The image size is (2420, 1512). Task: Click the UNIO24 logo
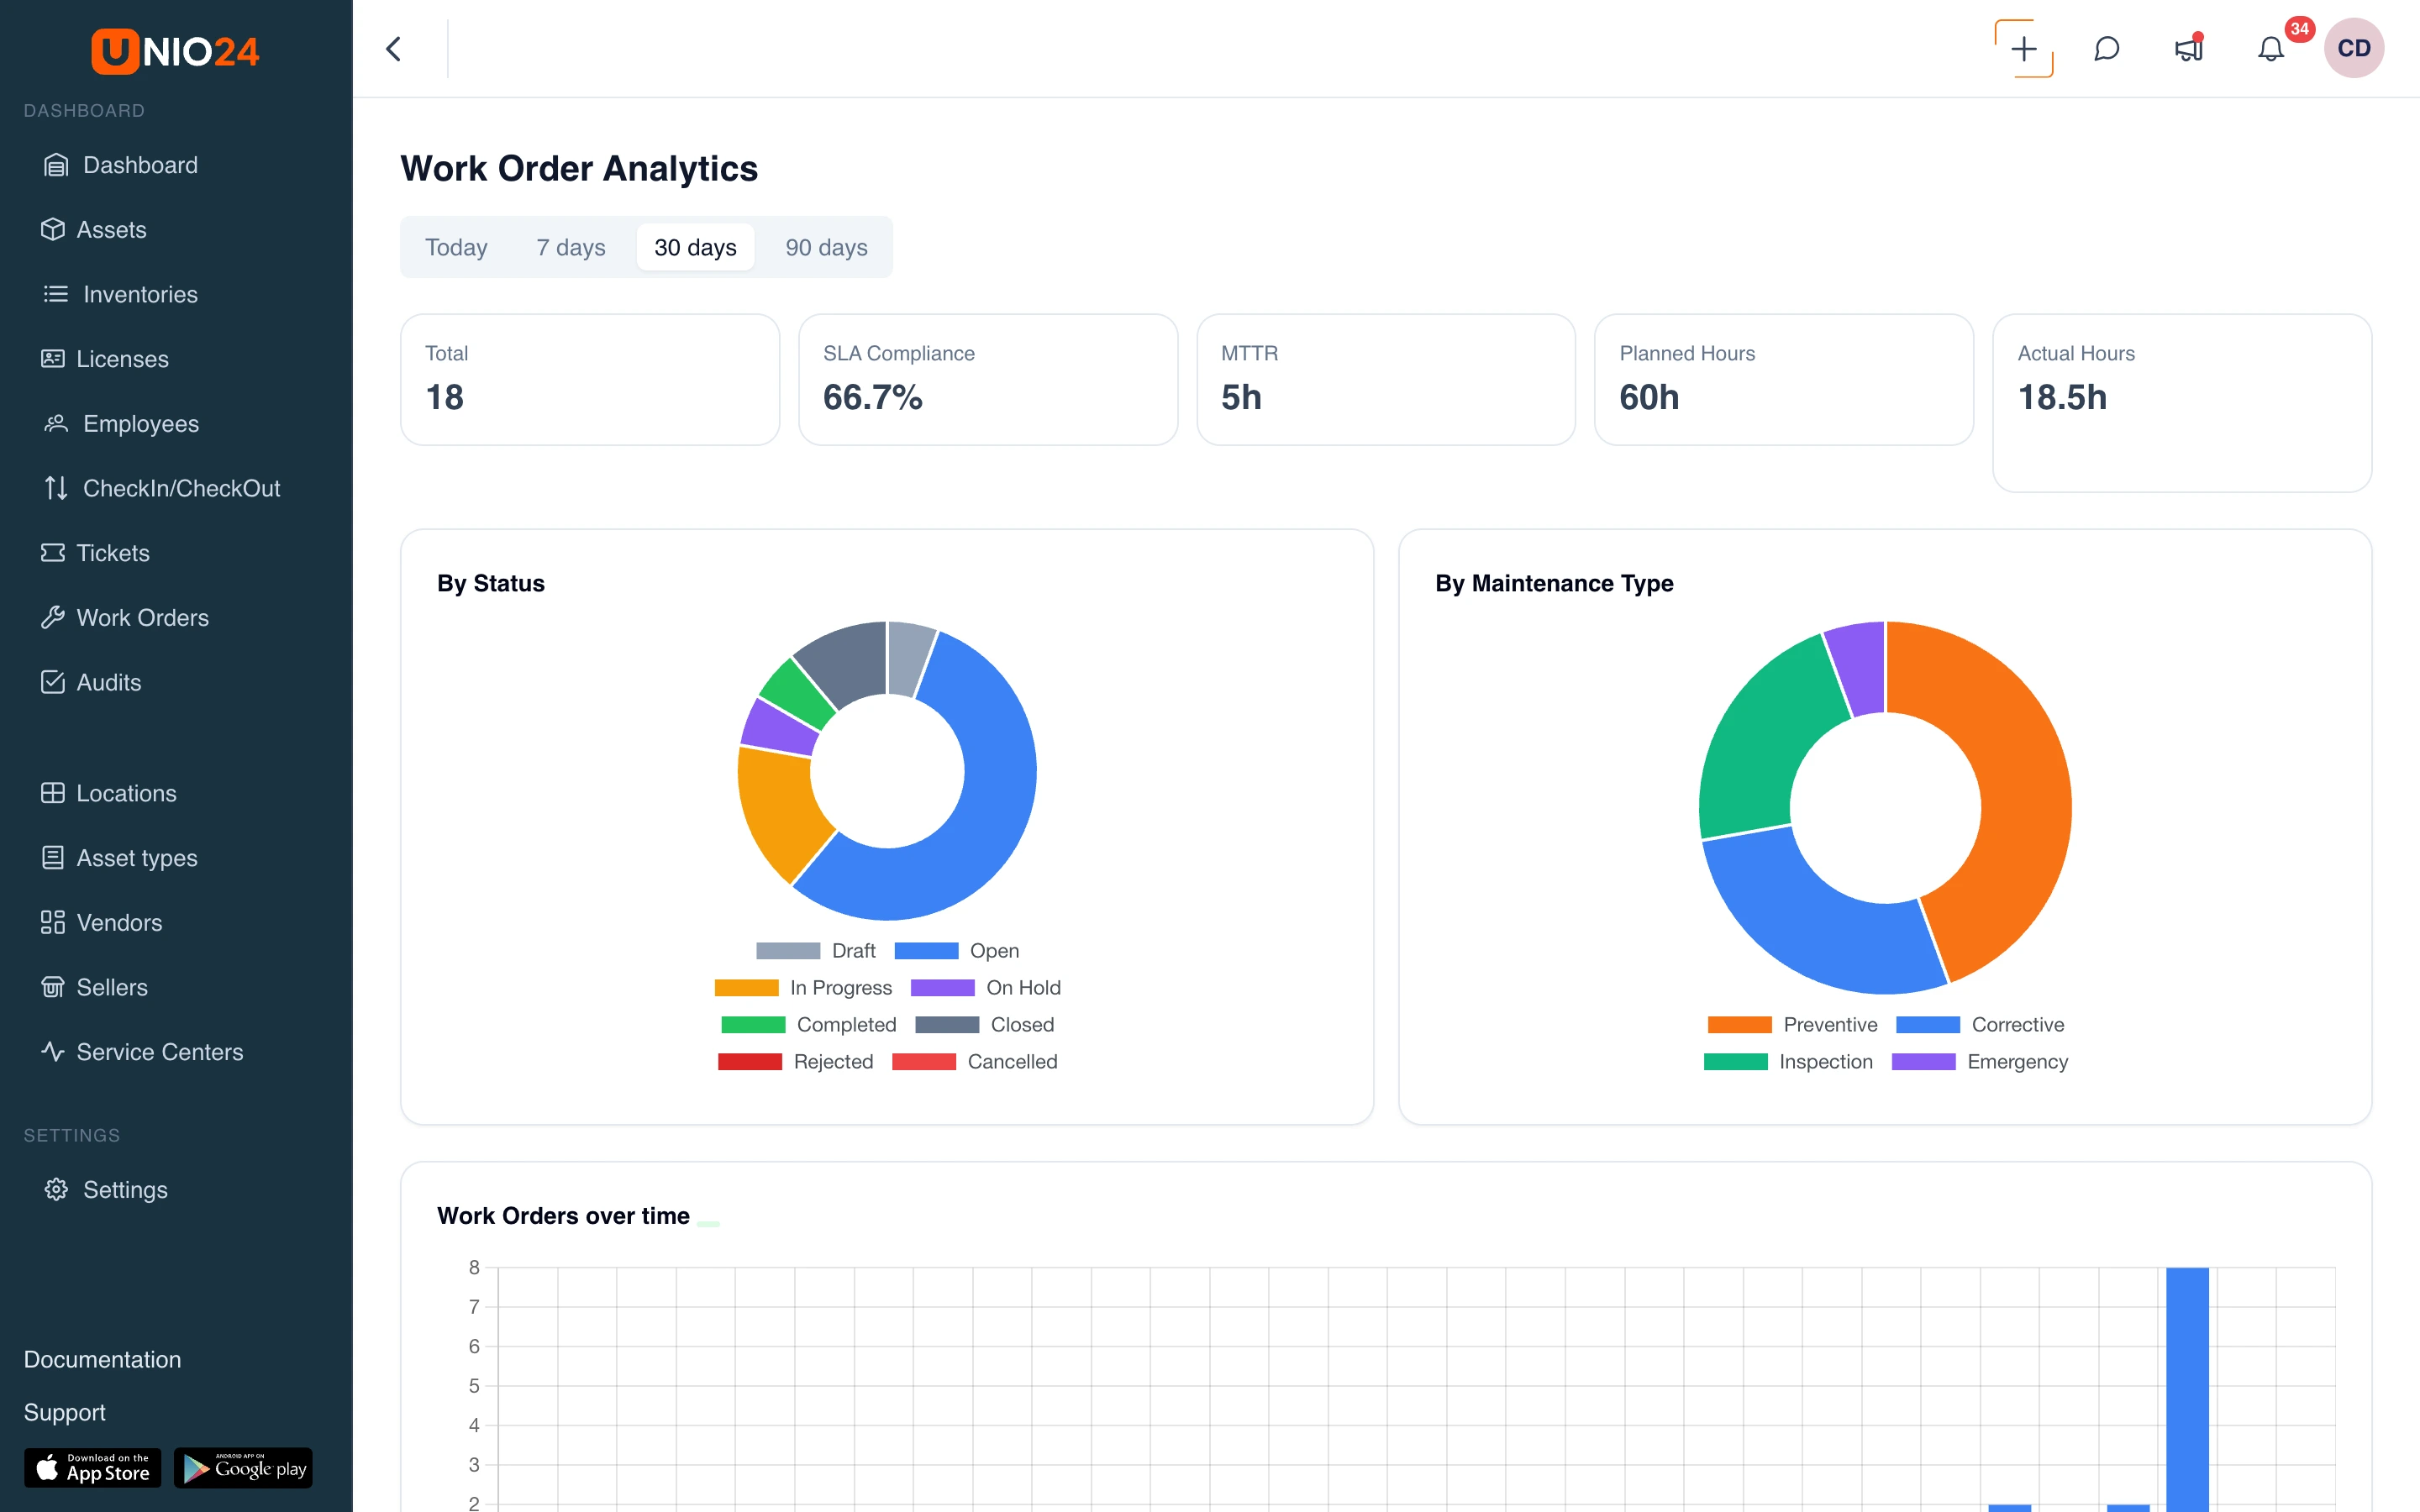175,50
